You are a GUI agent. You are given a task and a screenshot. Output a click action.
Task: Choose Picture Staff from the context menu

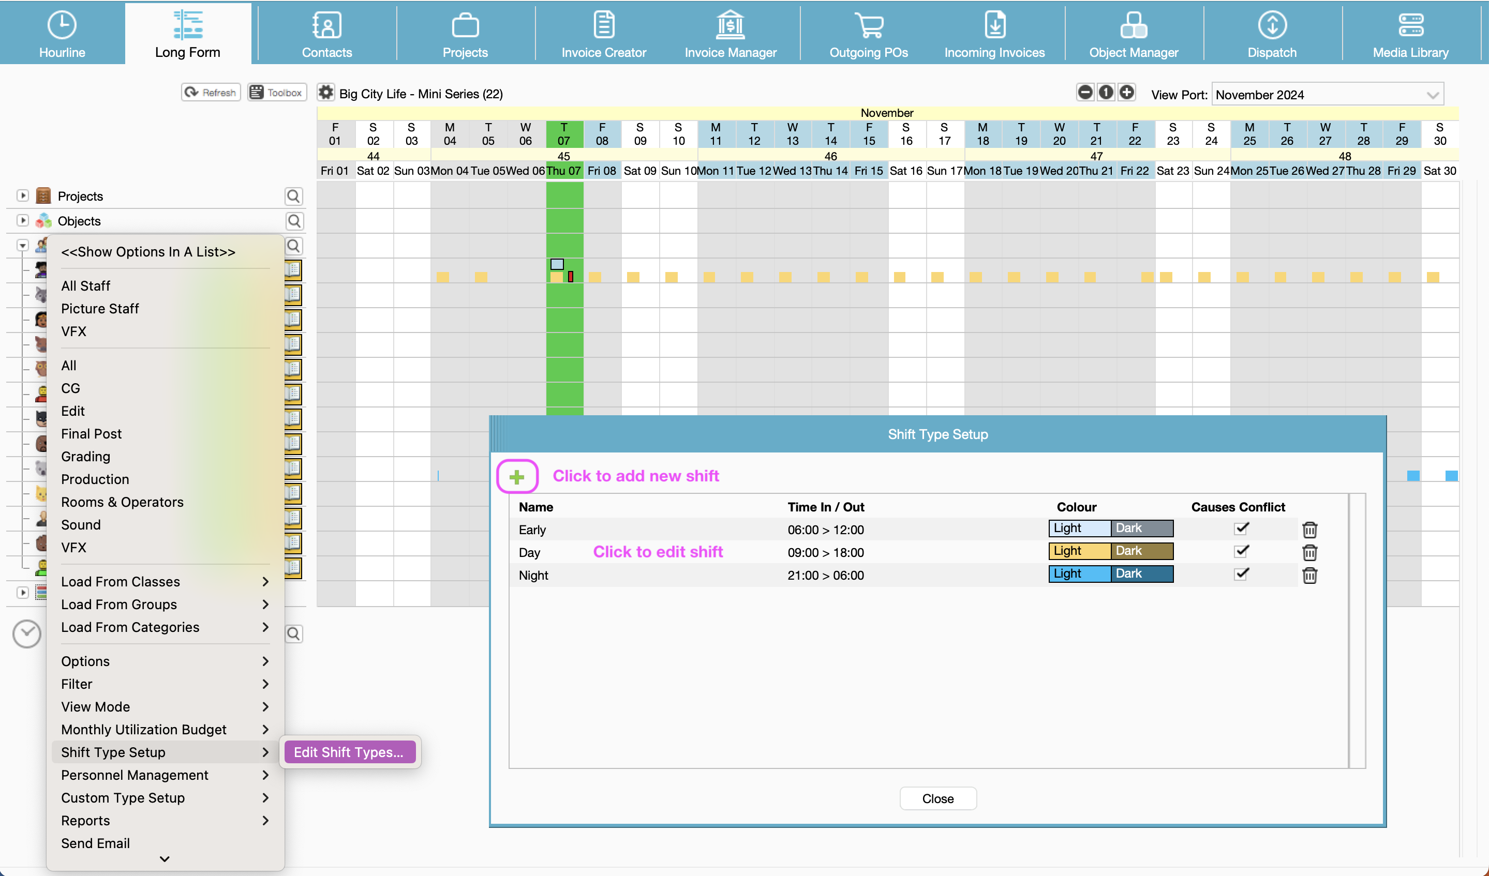point(100,308)
